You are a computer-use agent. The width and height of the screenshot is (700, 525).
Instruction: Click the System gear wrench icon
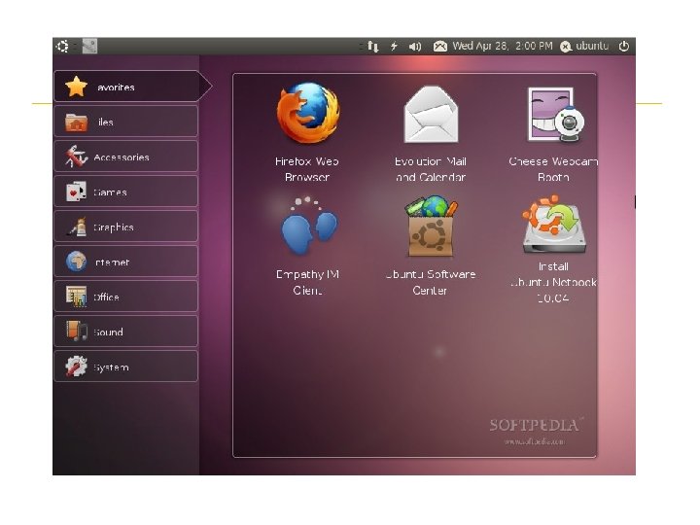click(77, 367)
